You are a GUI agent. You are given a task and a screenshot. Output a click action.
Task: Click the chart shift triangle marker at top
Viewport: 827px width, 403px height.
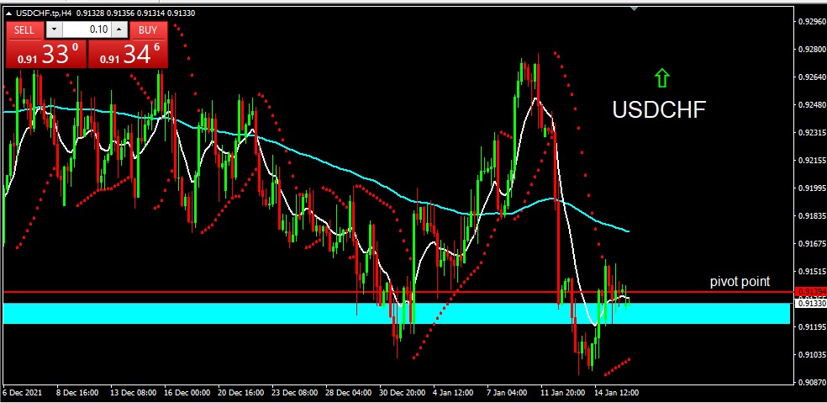pos(635,8)
